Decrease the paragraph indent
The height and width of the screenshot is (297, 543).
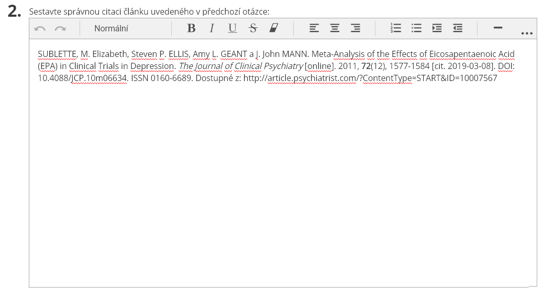click(458, 29)
